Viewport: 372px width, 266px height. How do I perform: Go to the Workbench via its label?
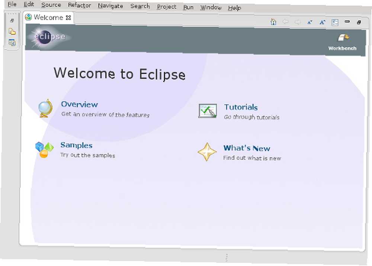342,48
